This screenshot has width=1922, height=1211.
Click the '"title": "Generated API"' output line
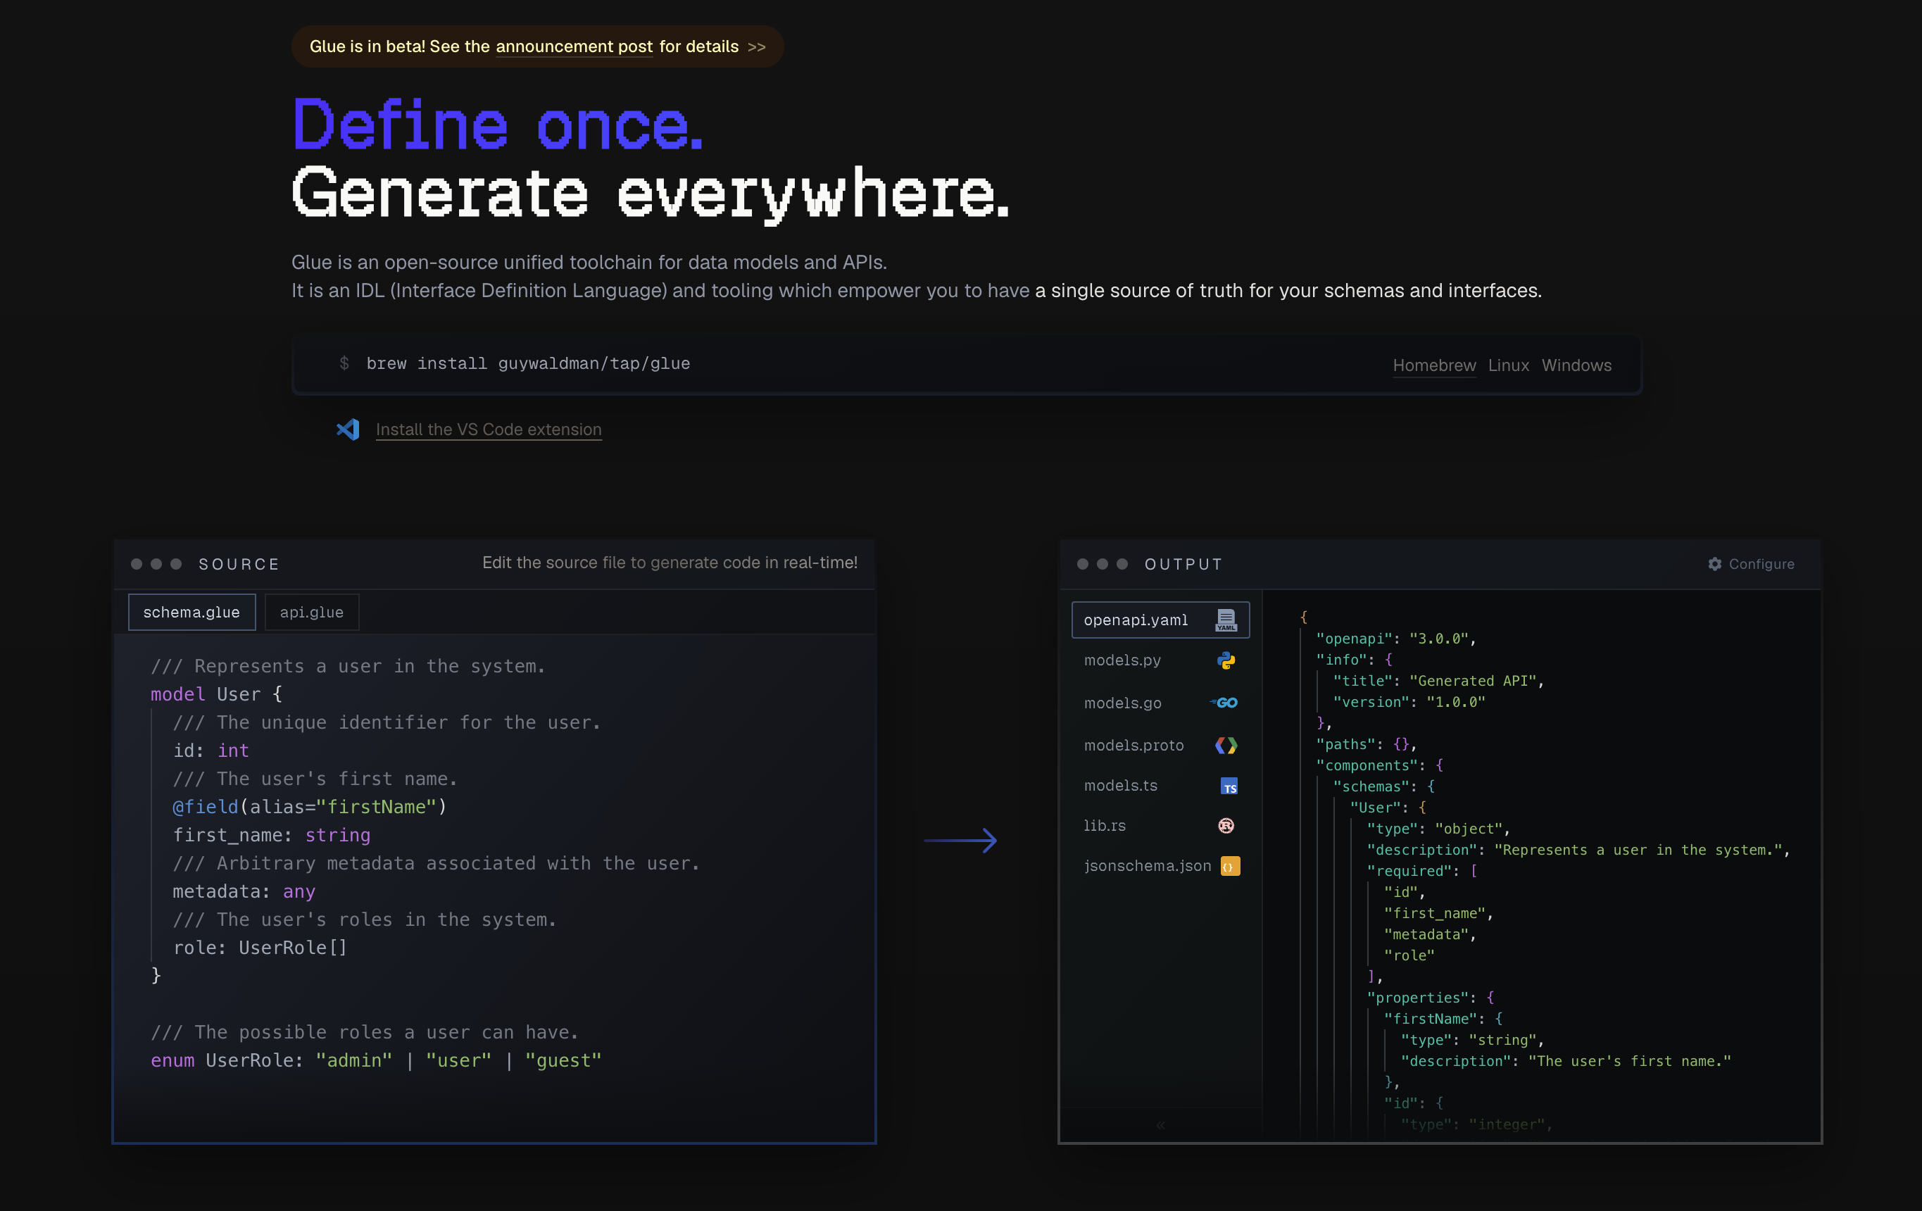[x=1438, y=681]
